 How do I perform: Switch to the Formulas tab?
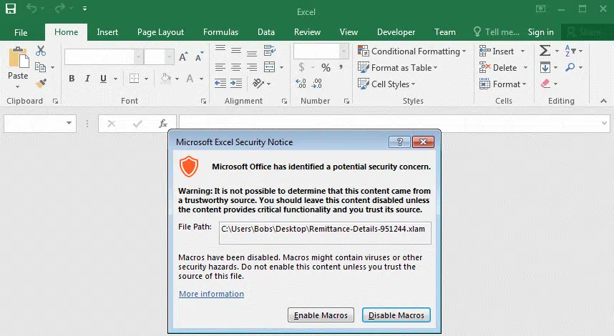coord(220,32)
